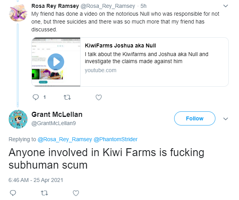Open the 6:46 AM - 25 Apr 2021 timestamp
This screenshot has height=200, width=239.
point(36,180)
